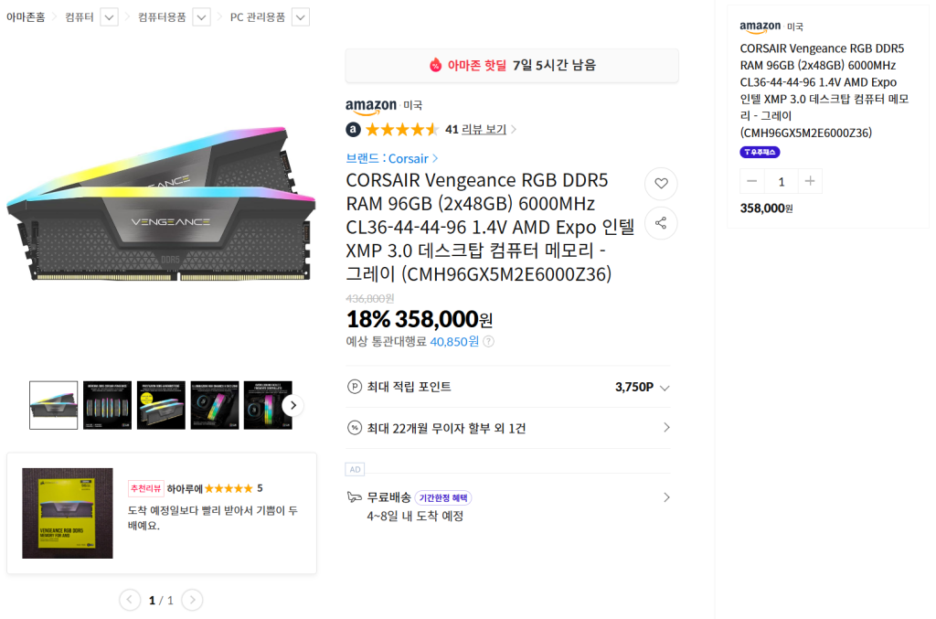Viewport: 936px width, 619px height.
Task: Select the second product thumbnail image
Action: point(107,405)
